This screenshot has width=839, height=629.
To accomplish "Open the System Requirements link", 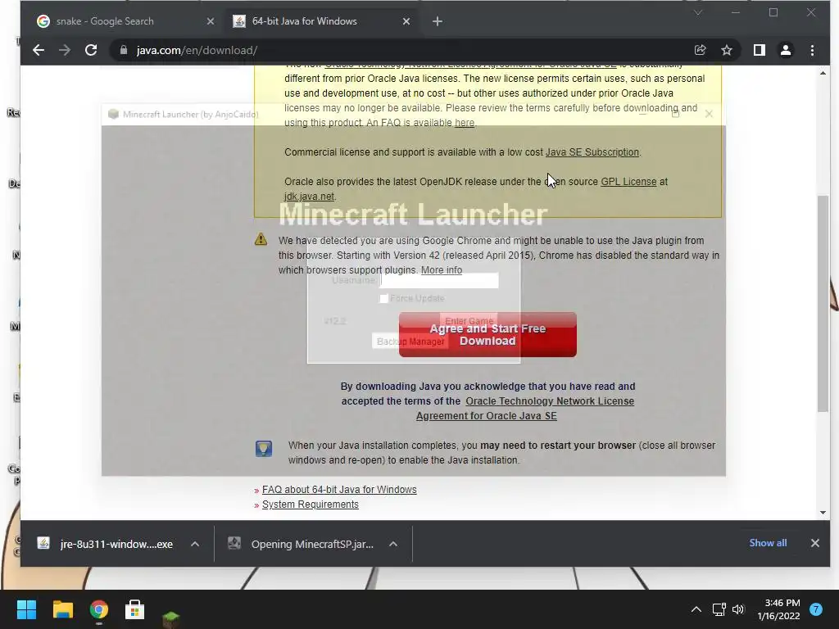I will coord(310,505).
